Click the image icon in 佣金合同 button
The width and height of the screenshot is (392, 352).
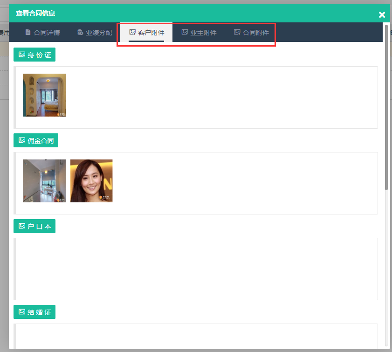(x=22, y=140)
